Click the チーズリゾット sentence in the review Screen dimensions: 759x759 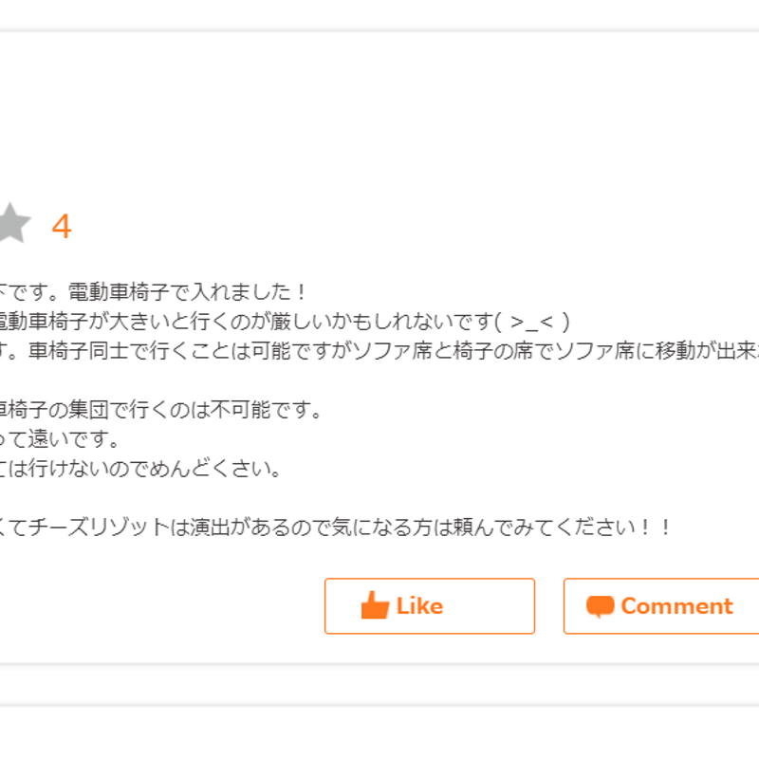click(x=335, y=528)
